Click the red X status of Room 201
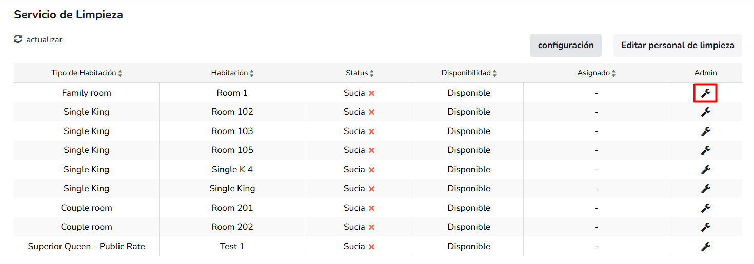Viewport: 754px width, 264px height. tap(371, 208)
